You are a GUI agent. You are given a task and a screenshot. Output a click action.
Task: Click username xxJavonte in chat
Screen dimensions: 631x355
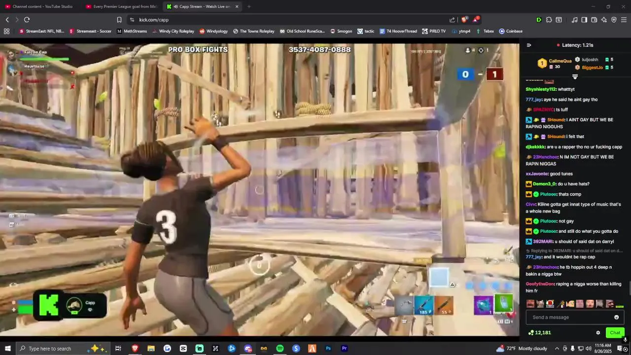[x=537, y=174]
